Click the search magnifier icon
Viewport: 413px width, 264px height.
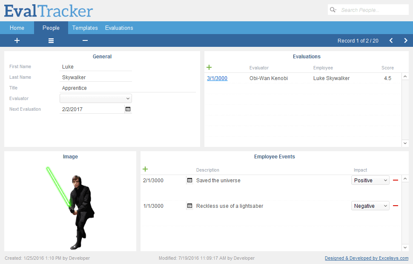pyautogui.click(x=333, y=9)
